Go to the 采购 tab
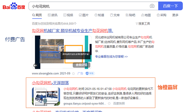This screenshot has width=184, height=112. coord(162,15)
